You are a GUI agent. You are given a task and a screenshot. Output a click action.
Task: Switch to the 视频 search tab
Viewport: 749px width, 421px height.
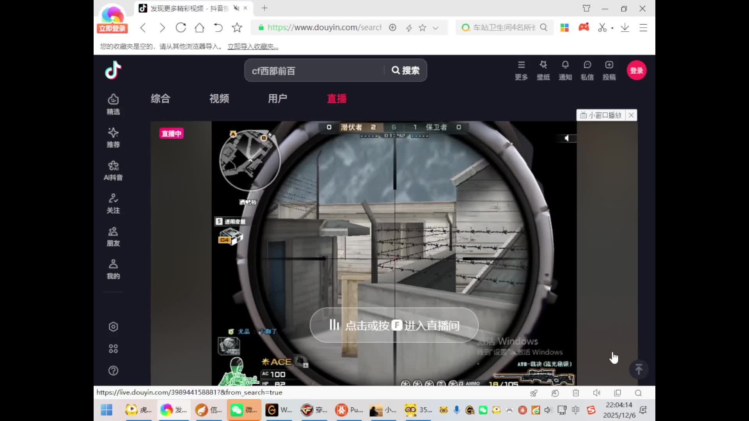[x=219, y=99]
